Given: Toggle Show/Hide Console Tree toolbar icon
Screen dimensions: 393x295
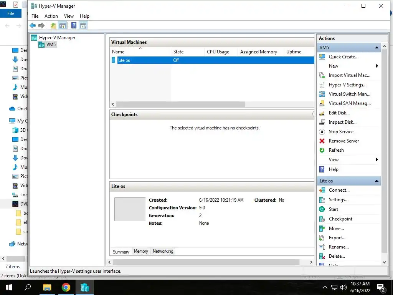Looking at the screenshot, I should pyautogui.click(x=63, y=25).
